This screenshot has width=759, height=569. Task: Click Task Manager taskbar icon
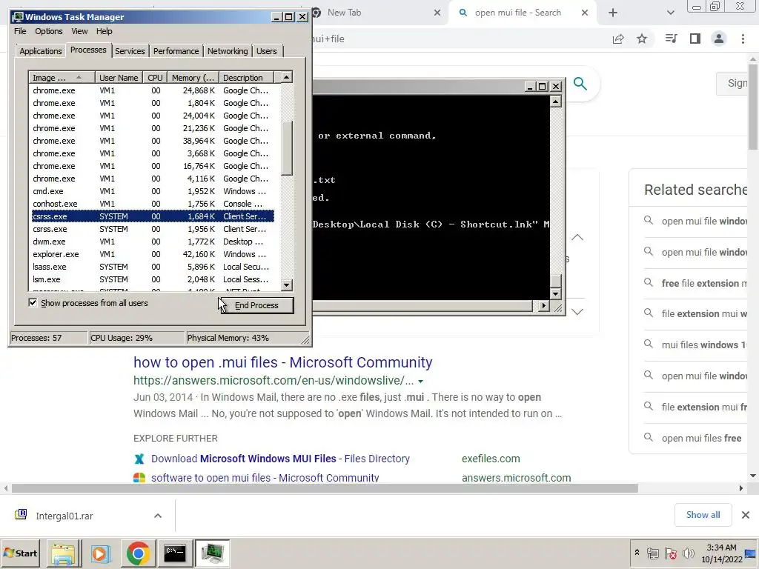click(x=212, y=553)
